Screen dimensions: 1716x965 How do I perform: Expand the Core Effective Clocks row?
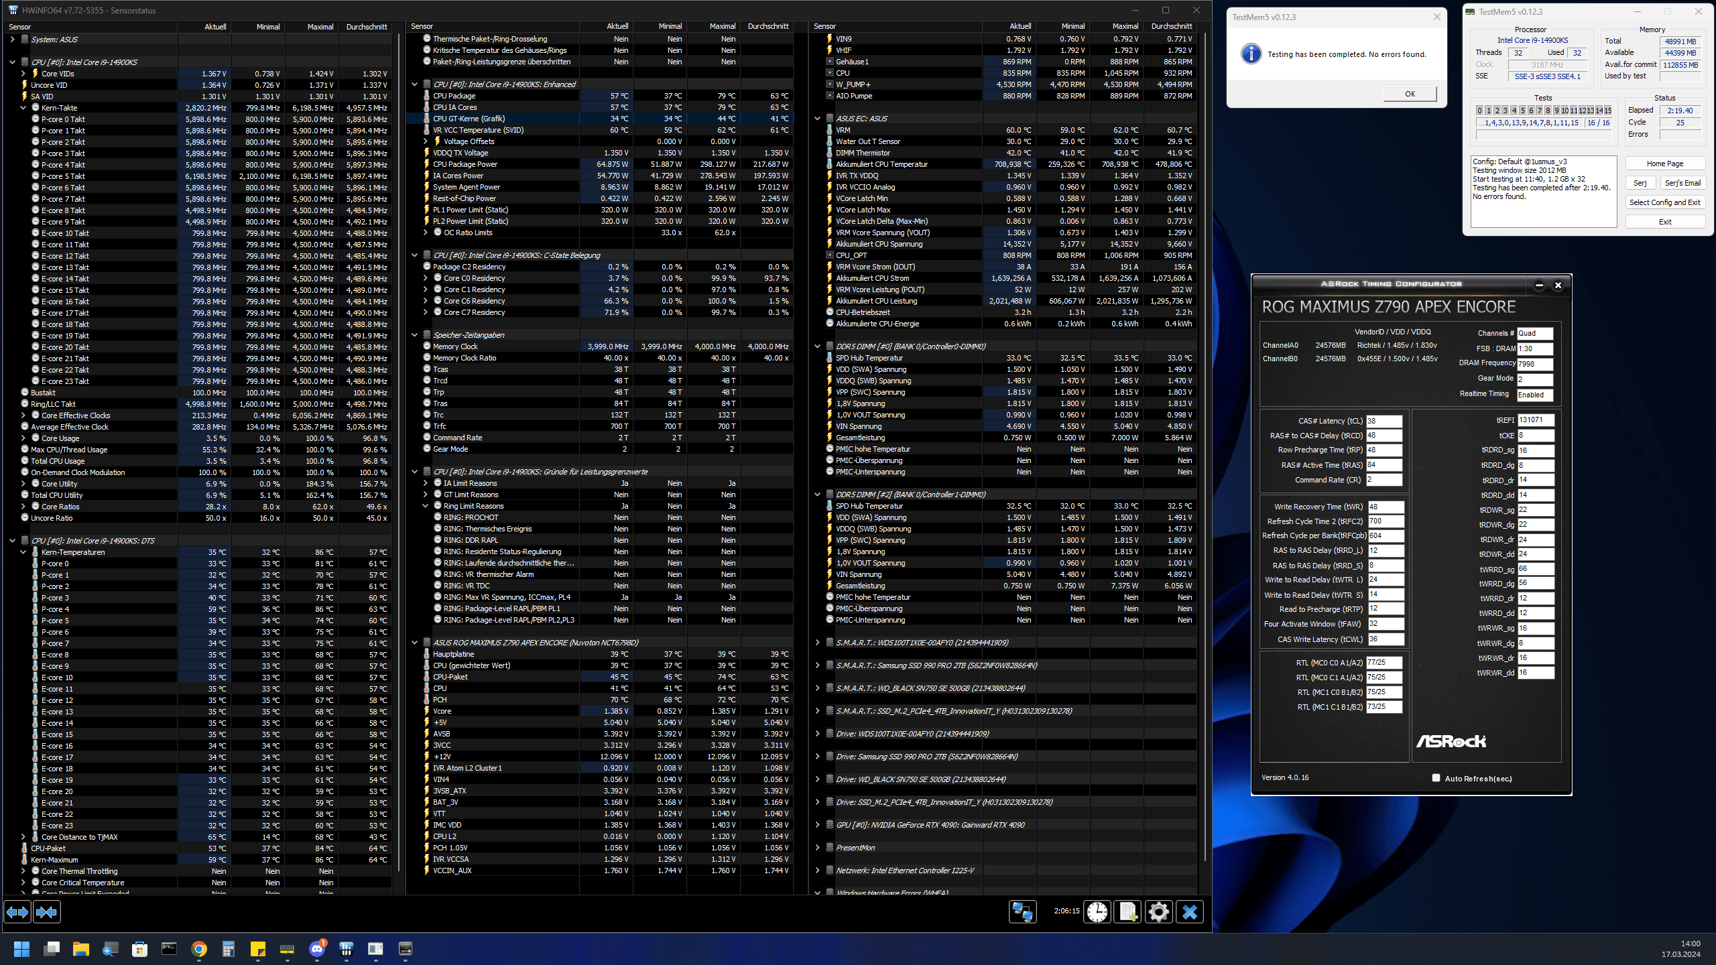click(x=23, y=415)
